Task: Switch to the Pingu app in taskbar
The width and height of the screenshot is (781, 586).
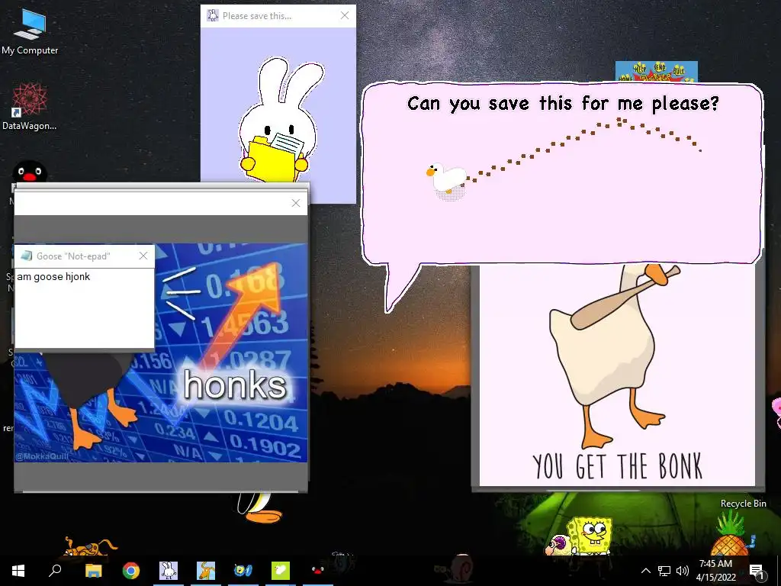Action: (x=318, y=571)
